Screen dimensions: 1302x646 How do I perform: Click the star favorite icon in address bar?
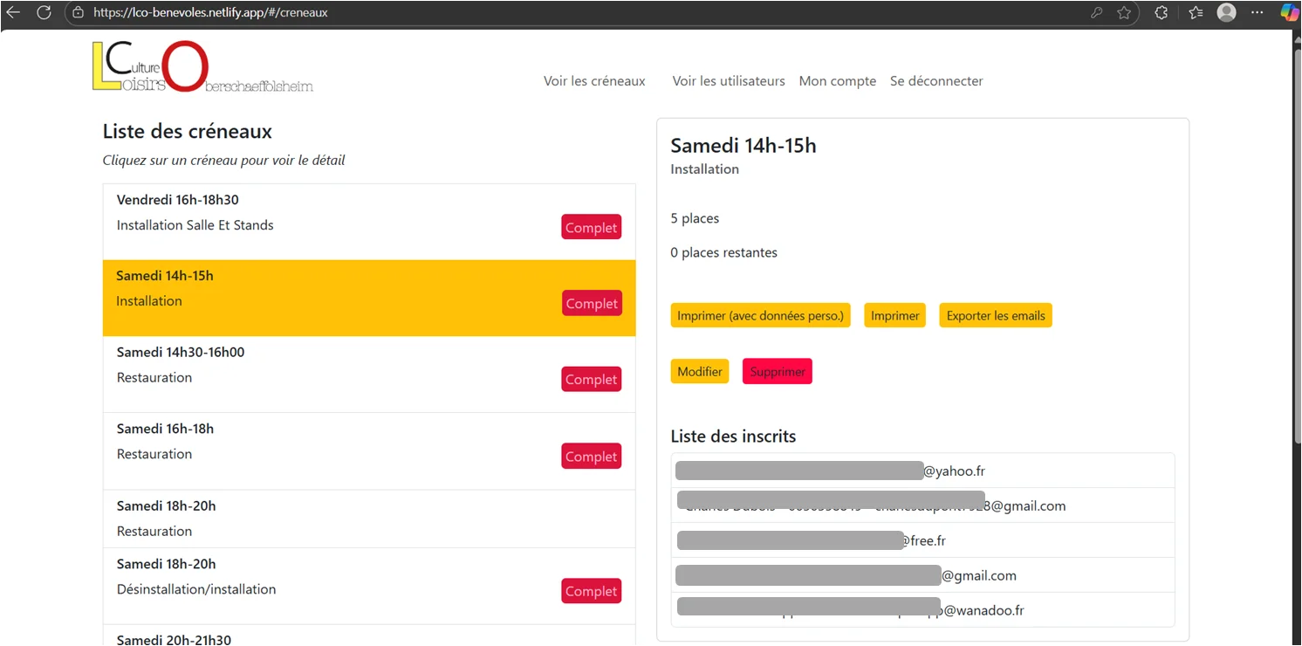pos(1124,12)
